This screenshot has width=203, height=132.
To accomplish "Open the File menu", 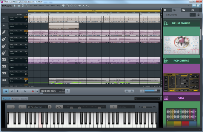I will [31, 6].
